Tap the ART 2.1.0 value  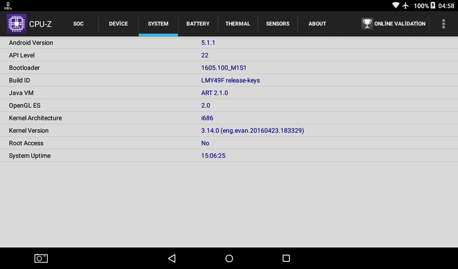[214, 93]
